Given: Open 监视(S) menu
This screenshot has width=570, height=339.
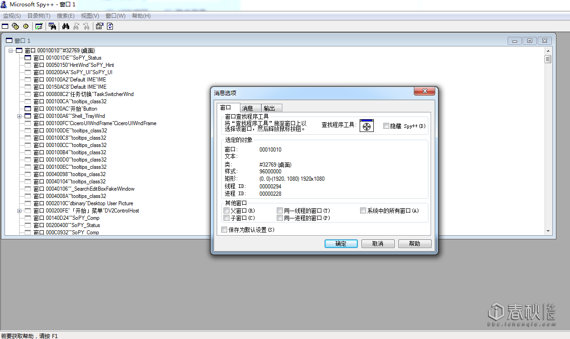Looking at the screenshot, I should coord(12,16).
